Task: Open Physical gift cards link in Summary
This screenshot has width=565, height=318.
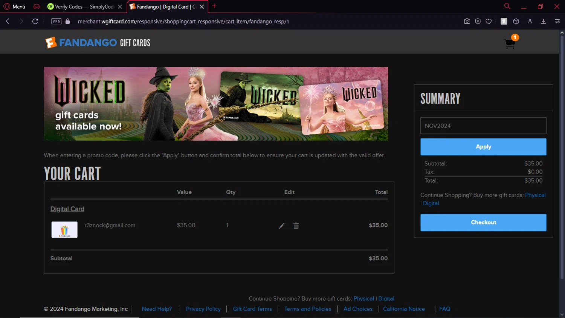Action: pos(535,195)
